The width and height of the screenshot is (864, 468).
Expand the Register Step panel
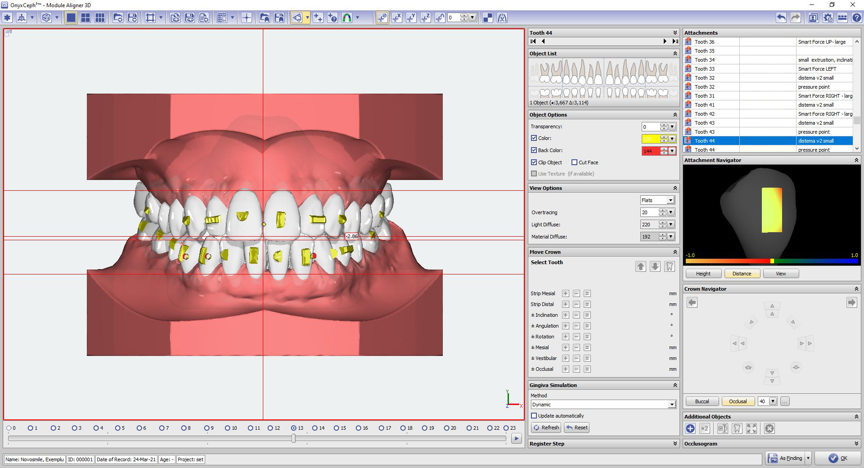click(675, 444)
